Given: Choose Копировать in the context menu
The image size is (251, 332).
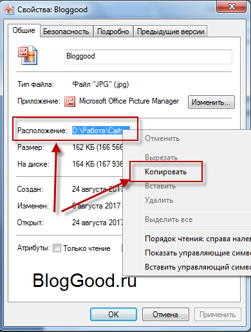Looking at the screenshot, I should 165,172.
